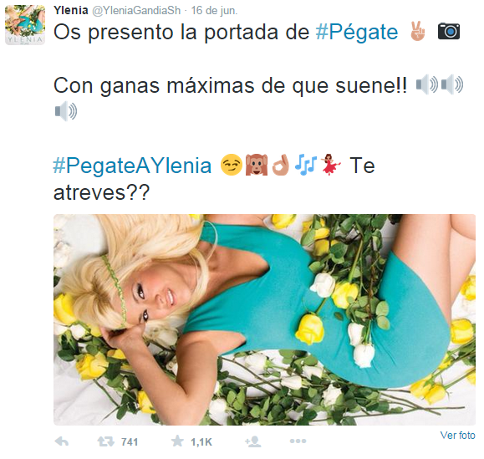Retweet this post via retweet icon
484x459 pixels.
point(106,441)
